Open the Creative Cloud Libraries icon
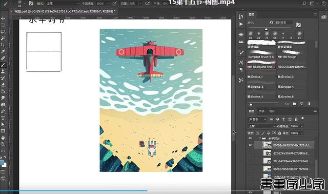 click(323, 17)
